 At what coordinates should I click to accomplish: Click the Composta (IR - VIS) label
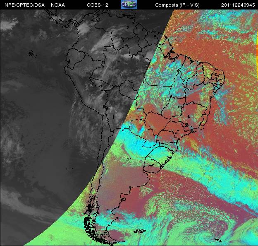tap(177, 5)
